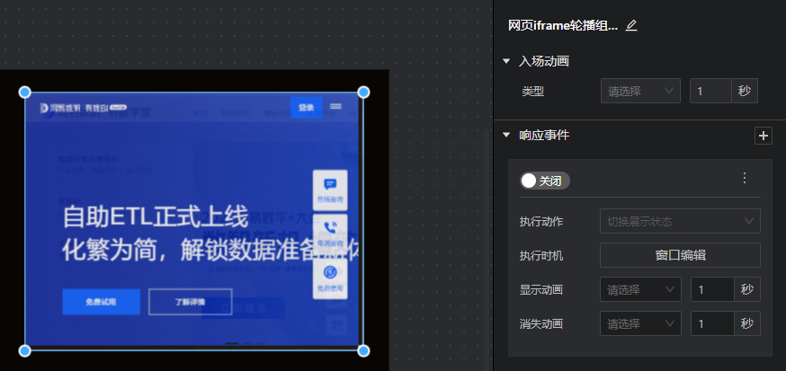Click the 登录 button in the preview
The image size is (786, 371).
306,108
